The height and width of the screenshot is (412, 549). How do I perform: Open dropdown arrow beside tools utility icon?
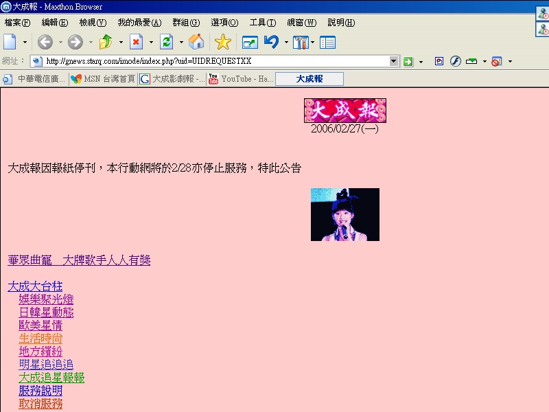[312, 43]
